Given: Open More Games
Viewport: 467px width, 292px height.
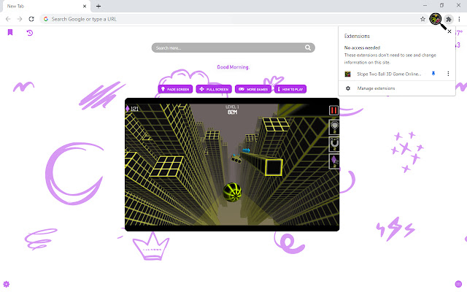Looking at the screenshot, I should [253, 89].
